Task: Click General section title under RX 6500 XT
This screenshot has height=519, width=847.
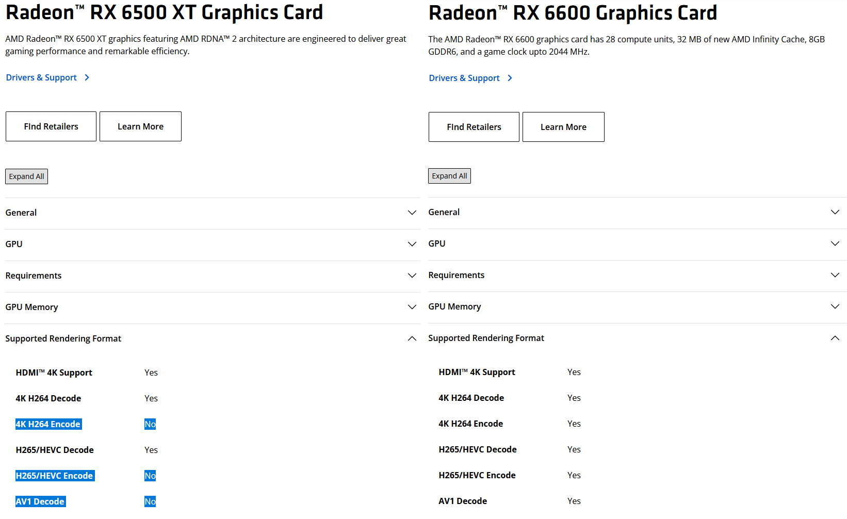Action: tap(21, 213)
